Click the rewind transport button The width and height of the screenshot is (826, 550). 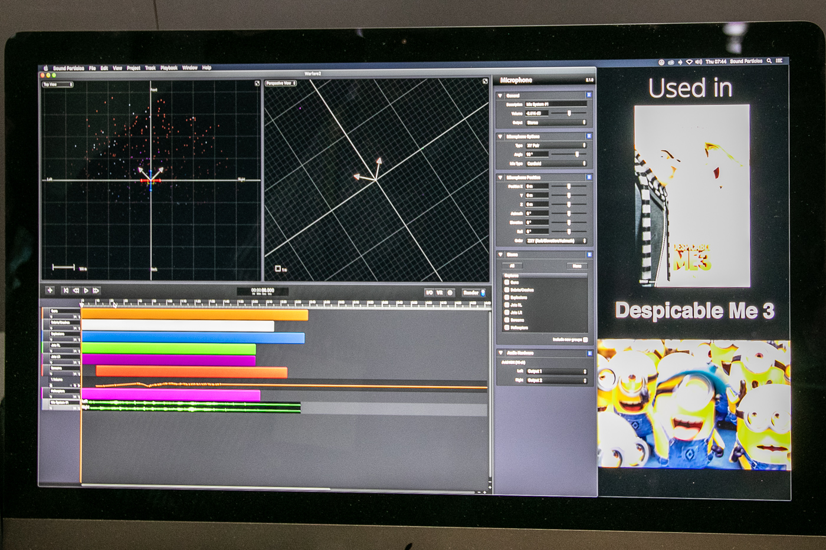point(76,290)
